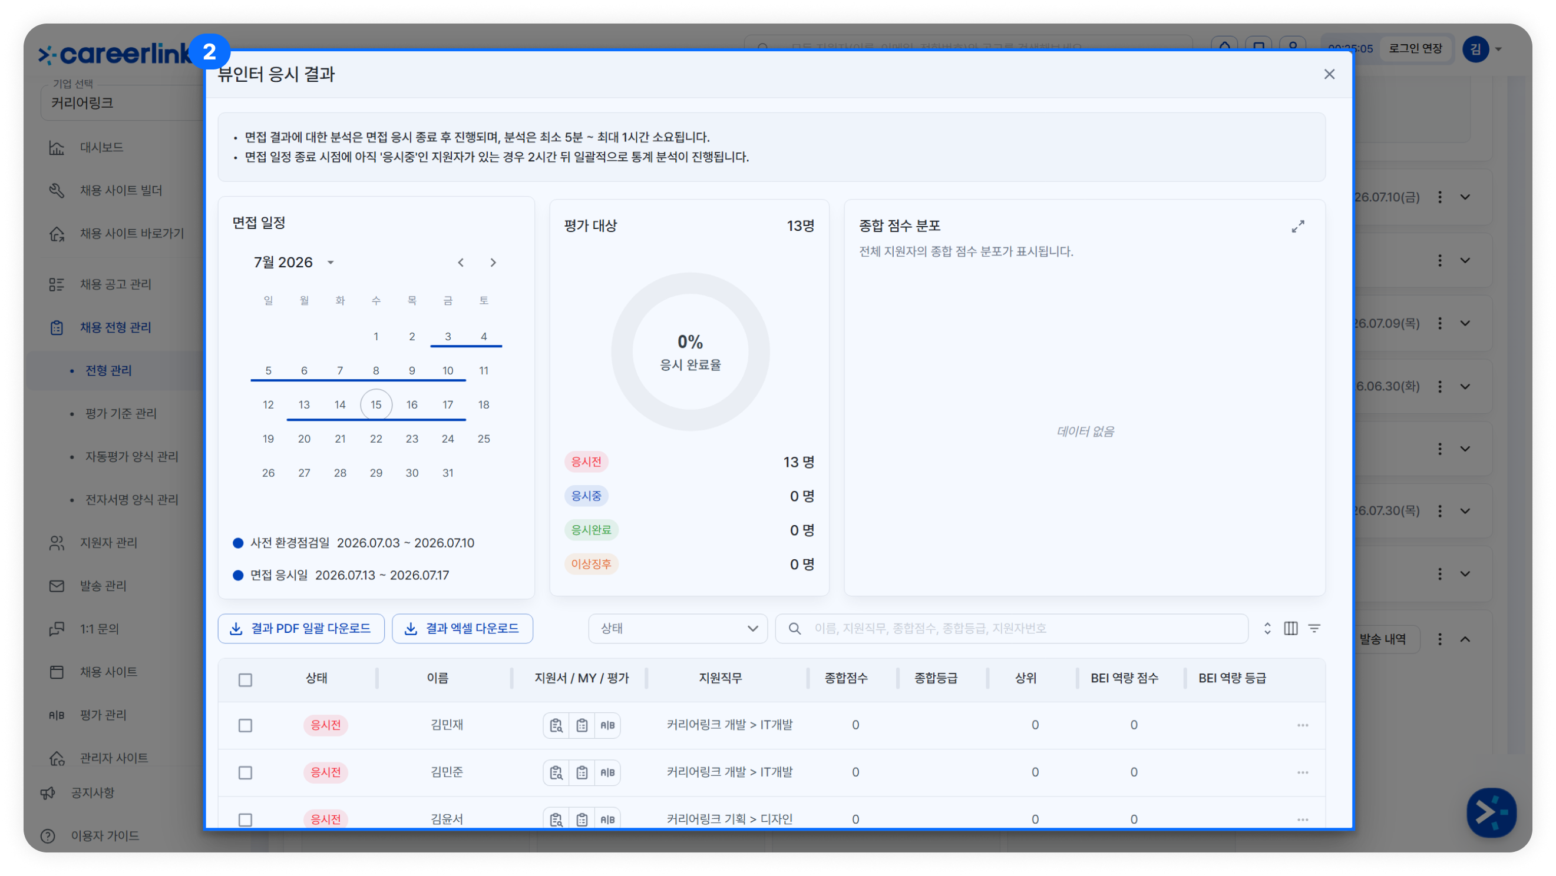Image resolution: width=1556 pixels, height=876 pixels.
Task: Go to 자동평가 양식 관리 submenu
Action: pyautogui.click(x=132, y=456)
